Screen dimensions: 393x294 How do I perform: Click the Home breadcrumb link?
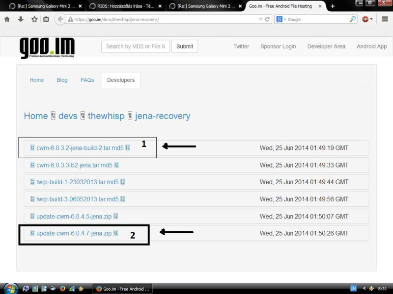coord(36,116)
